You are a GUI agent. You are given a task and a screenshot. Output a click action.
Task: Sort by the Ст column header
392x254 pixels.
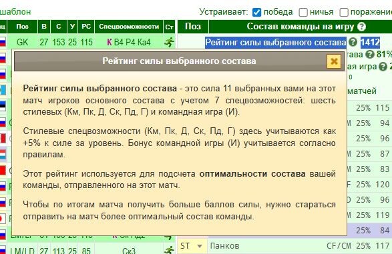[169, 27]
